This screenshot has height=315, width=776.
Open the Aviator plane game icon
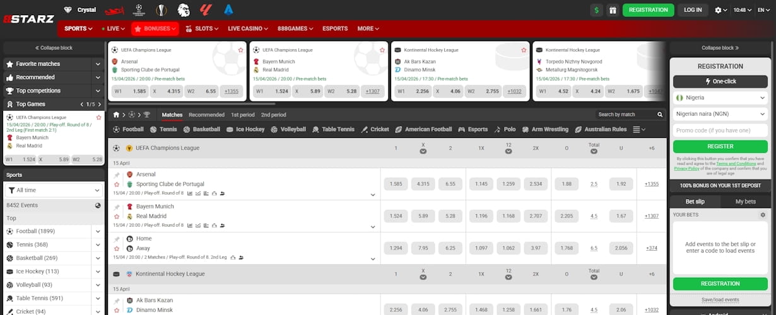tap(113, 10)
